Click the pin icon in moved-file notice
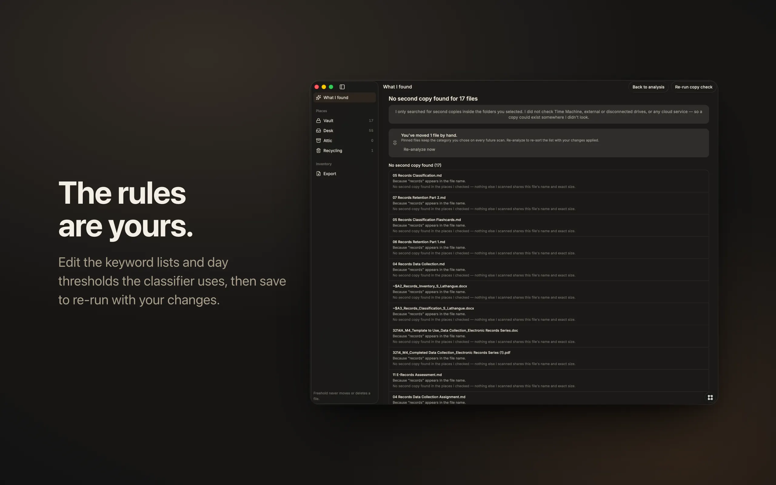 click(x=395, y=143)
